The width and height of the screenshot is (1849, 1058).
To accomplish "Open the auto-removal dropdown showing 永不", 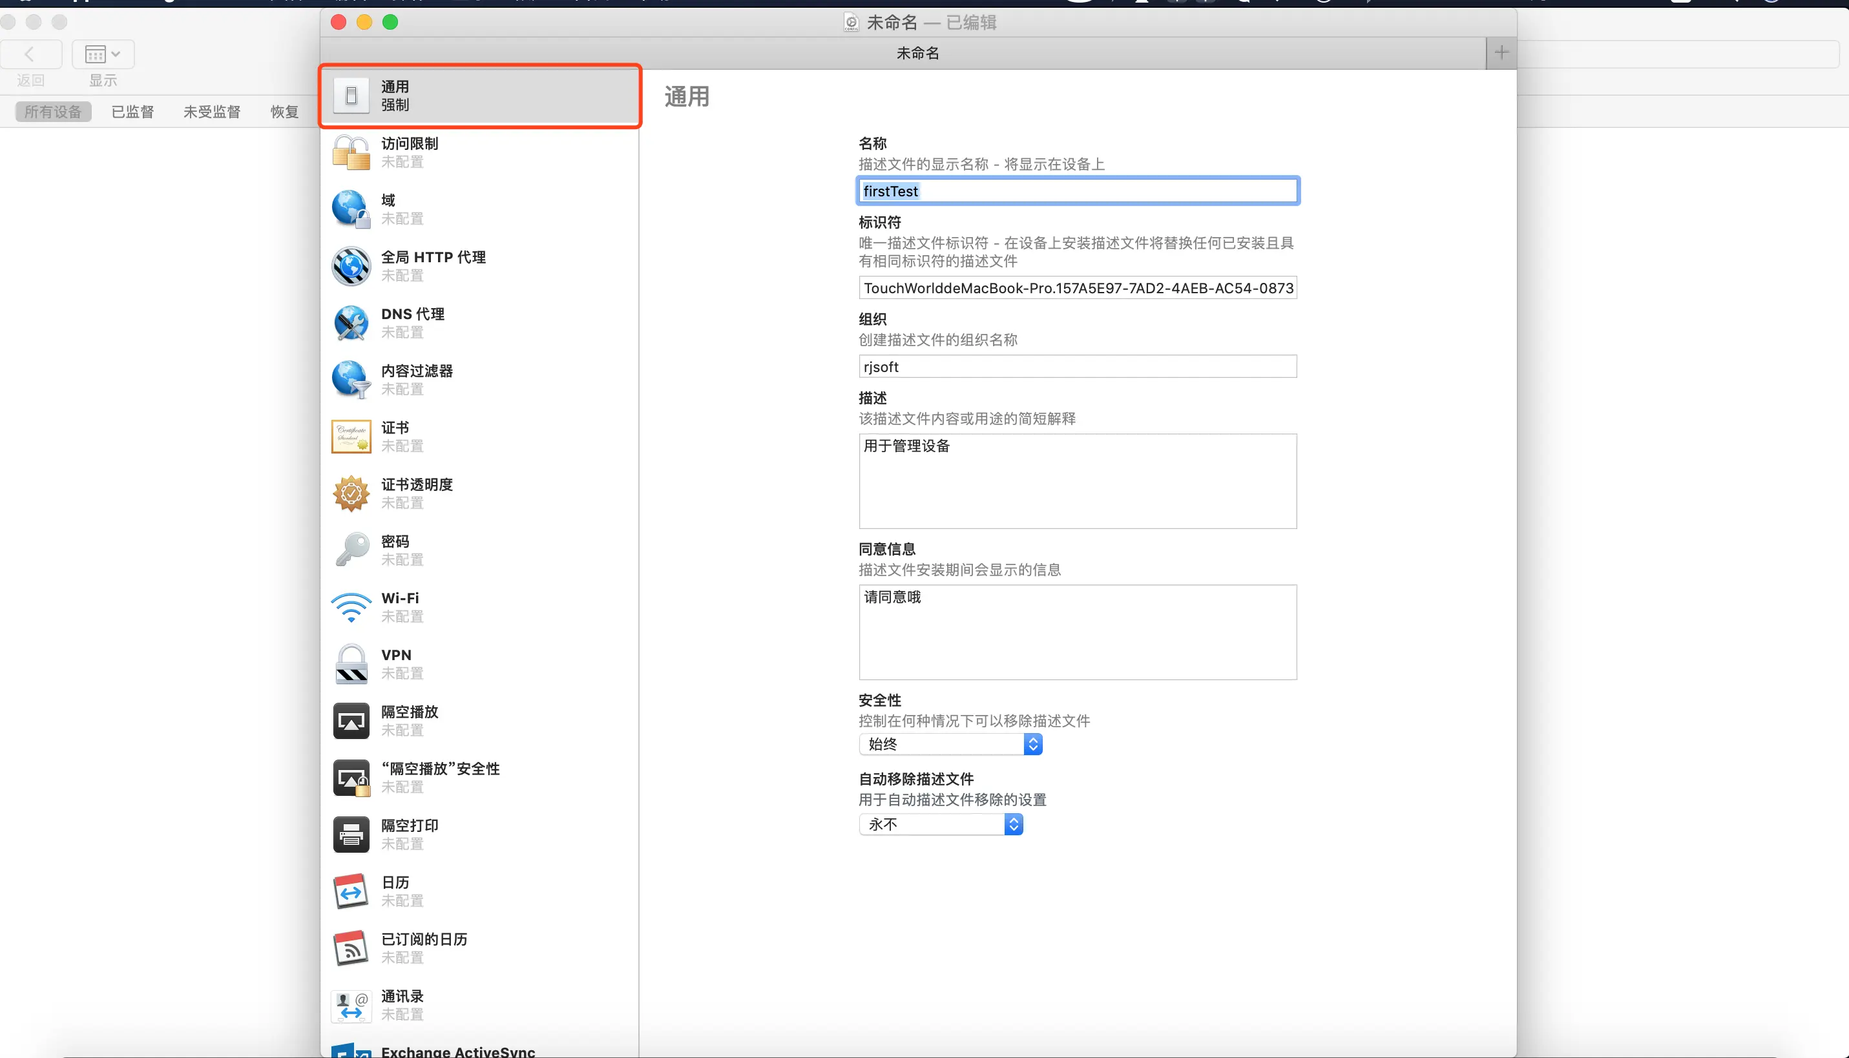I will [x=941, y=824].
